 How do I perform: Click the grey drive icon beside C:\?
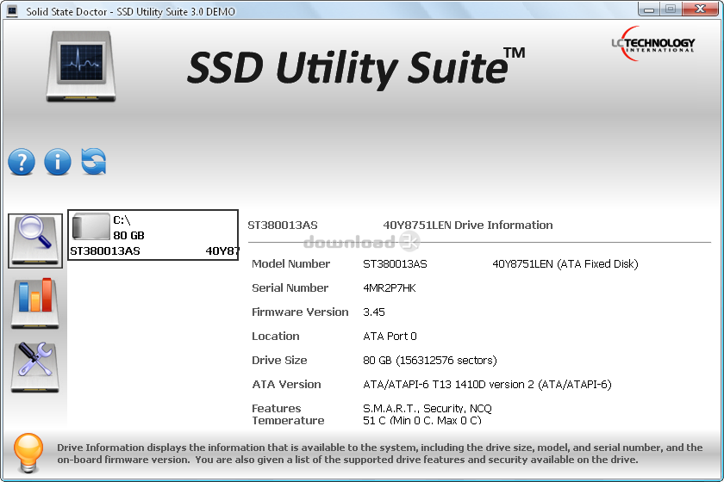coord(91,226)
